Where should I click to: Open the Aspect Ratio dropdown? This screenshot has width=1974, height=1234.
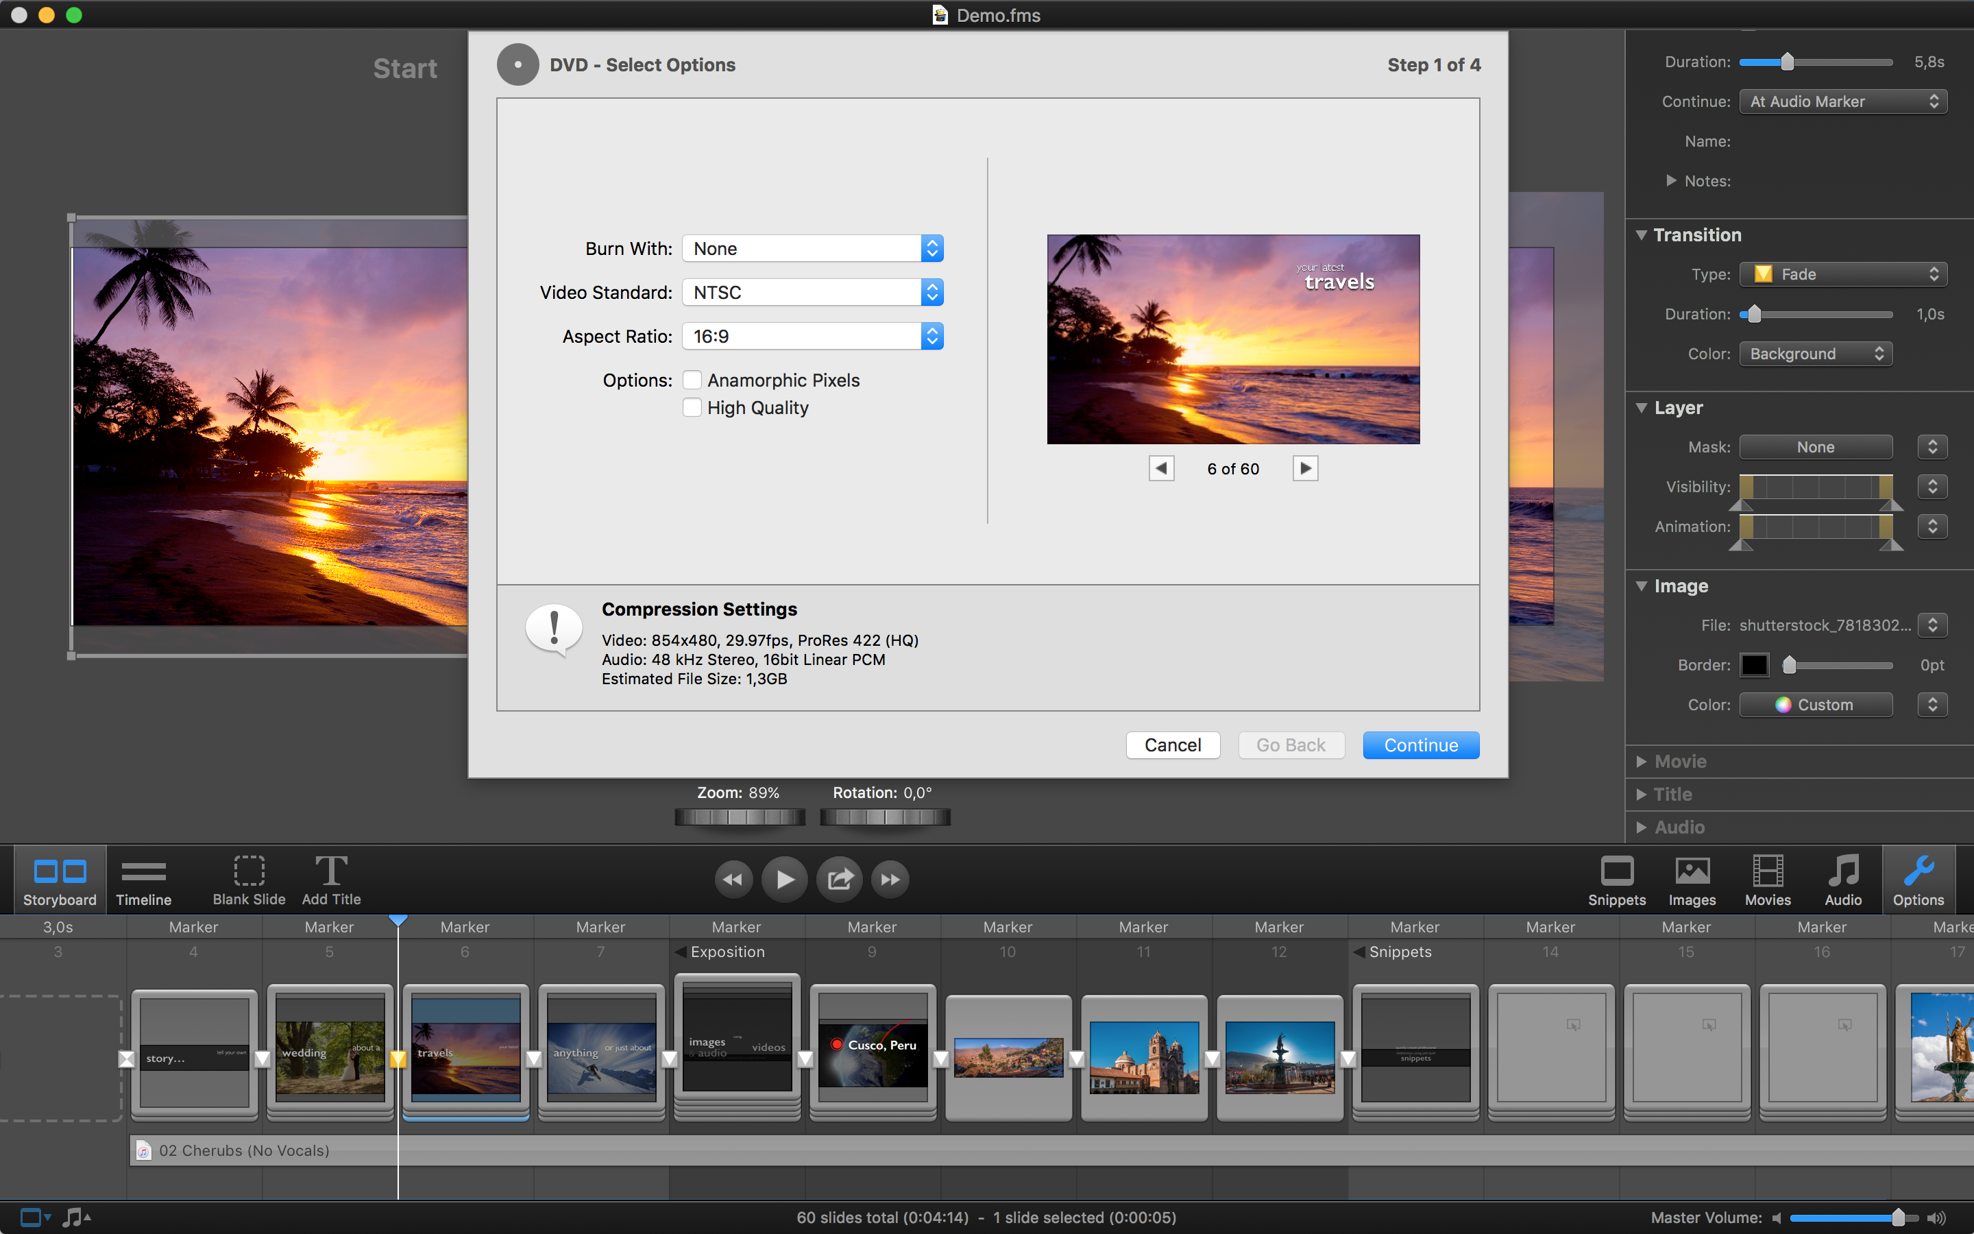coord(812,336)
